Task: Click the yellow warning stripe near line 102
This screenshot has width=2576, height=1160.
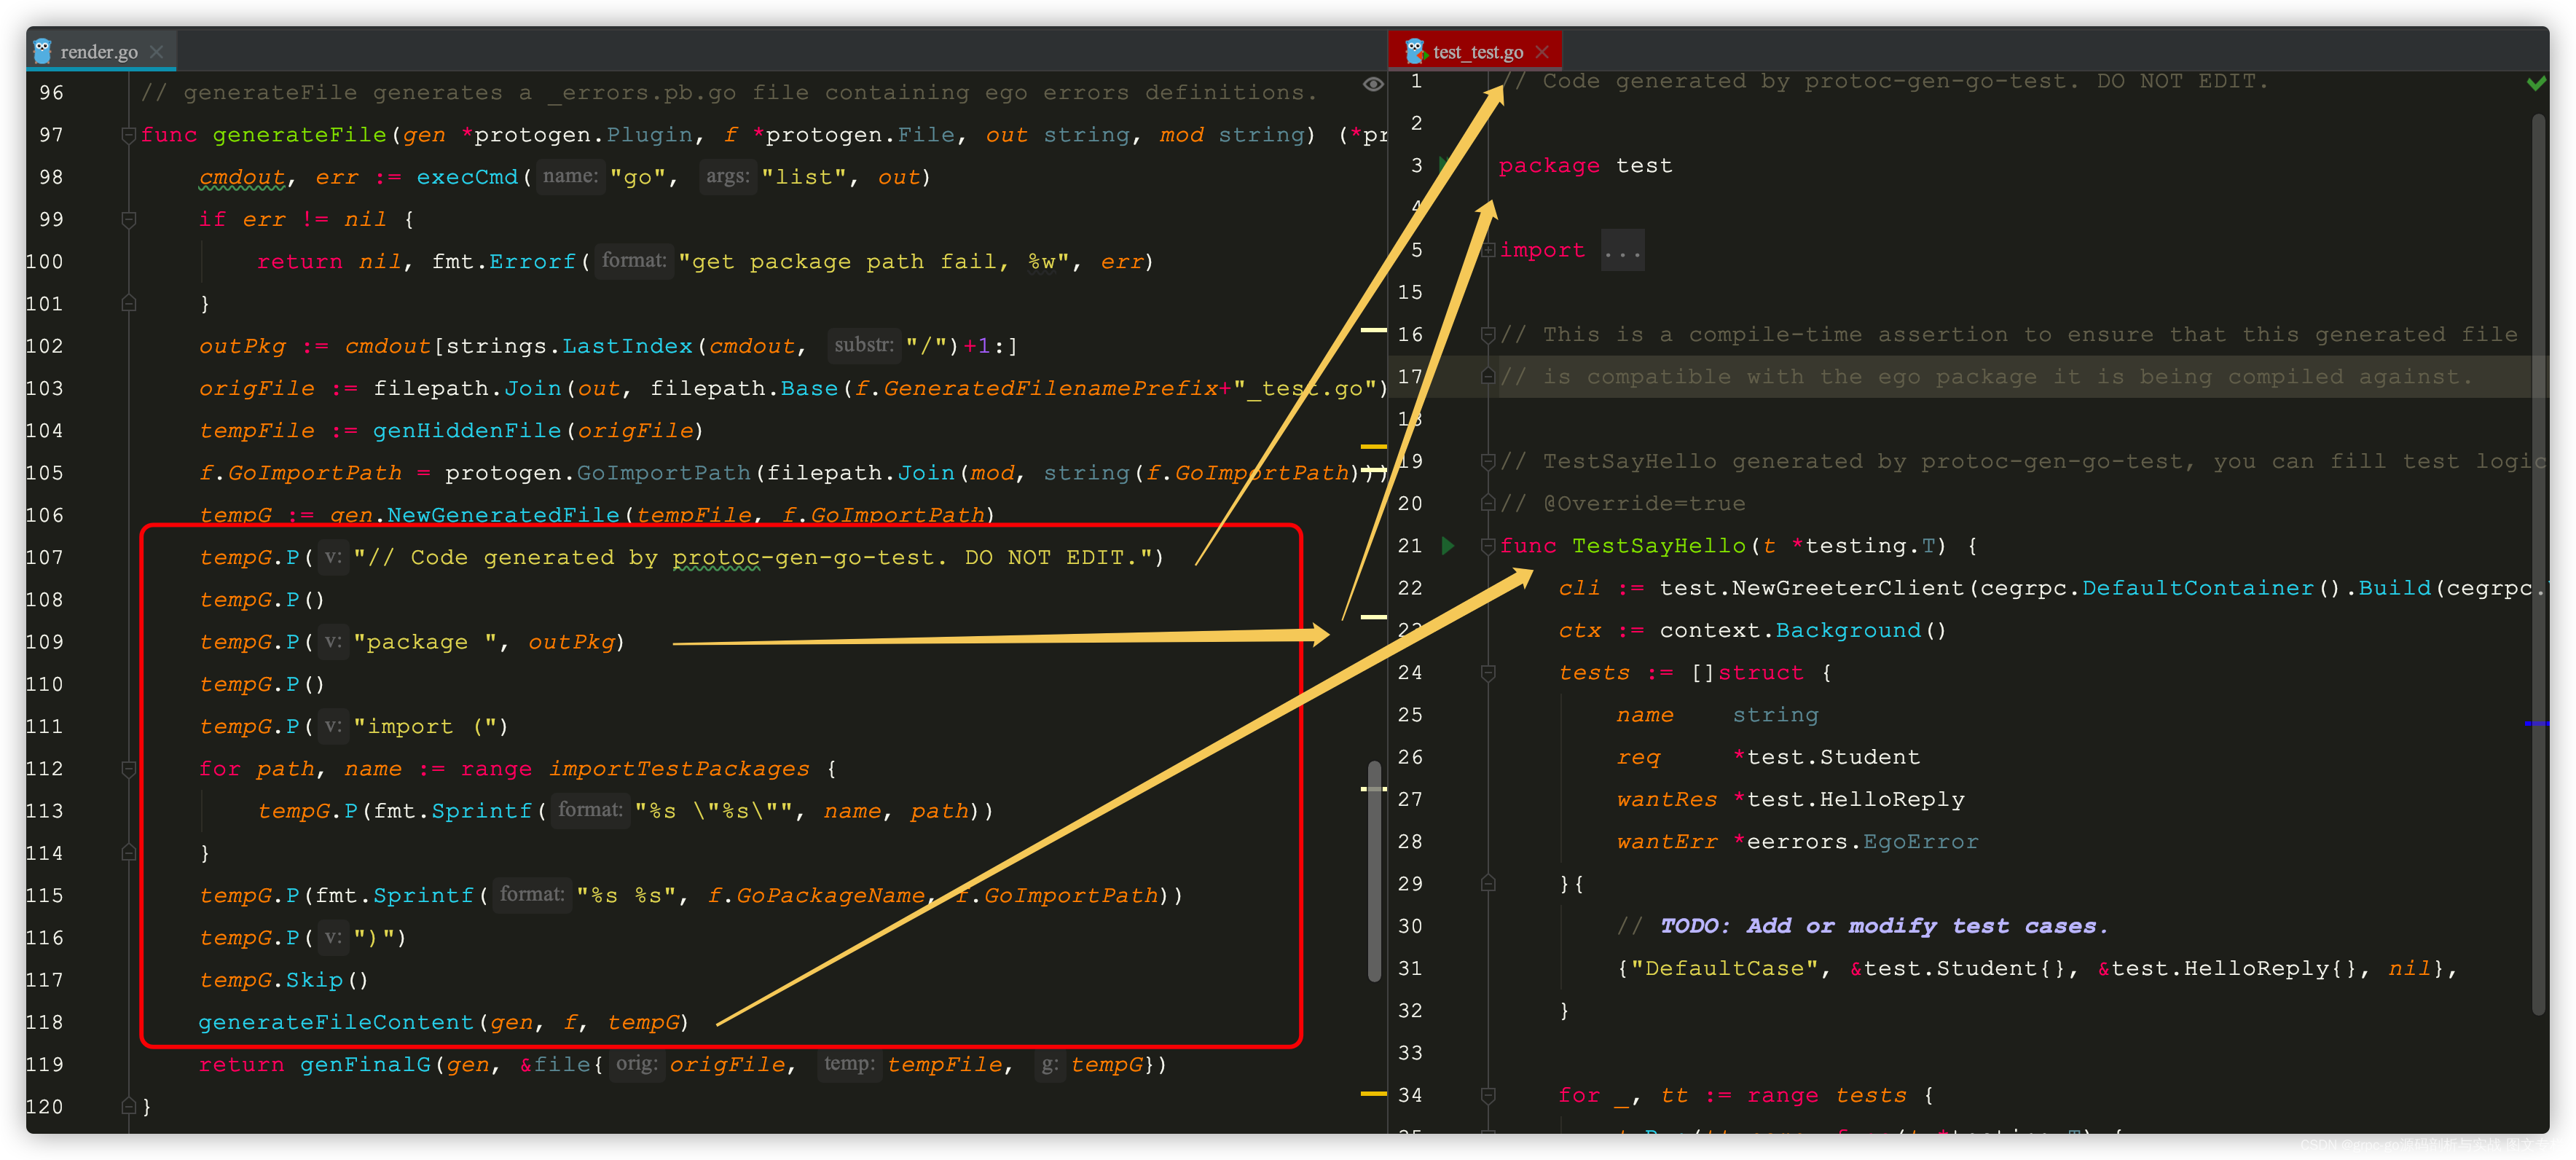Action: (x=1373, y=330)
